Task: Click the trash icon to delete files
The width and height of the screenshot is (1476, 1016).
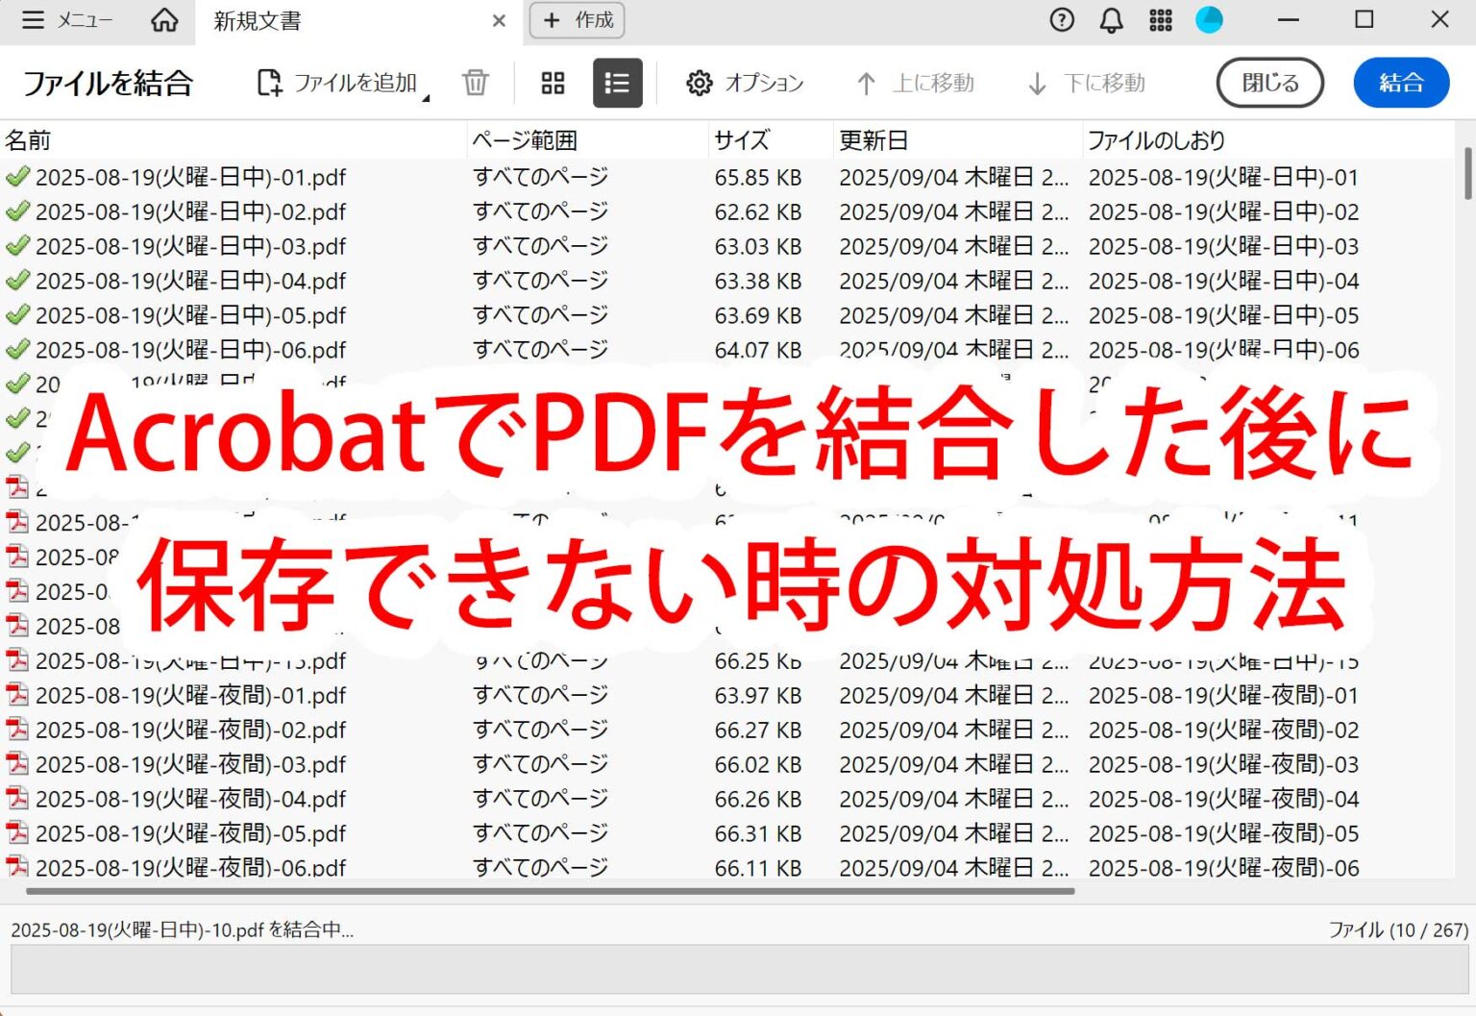Action: (475, 83)
